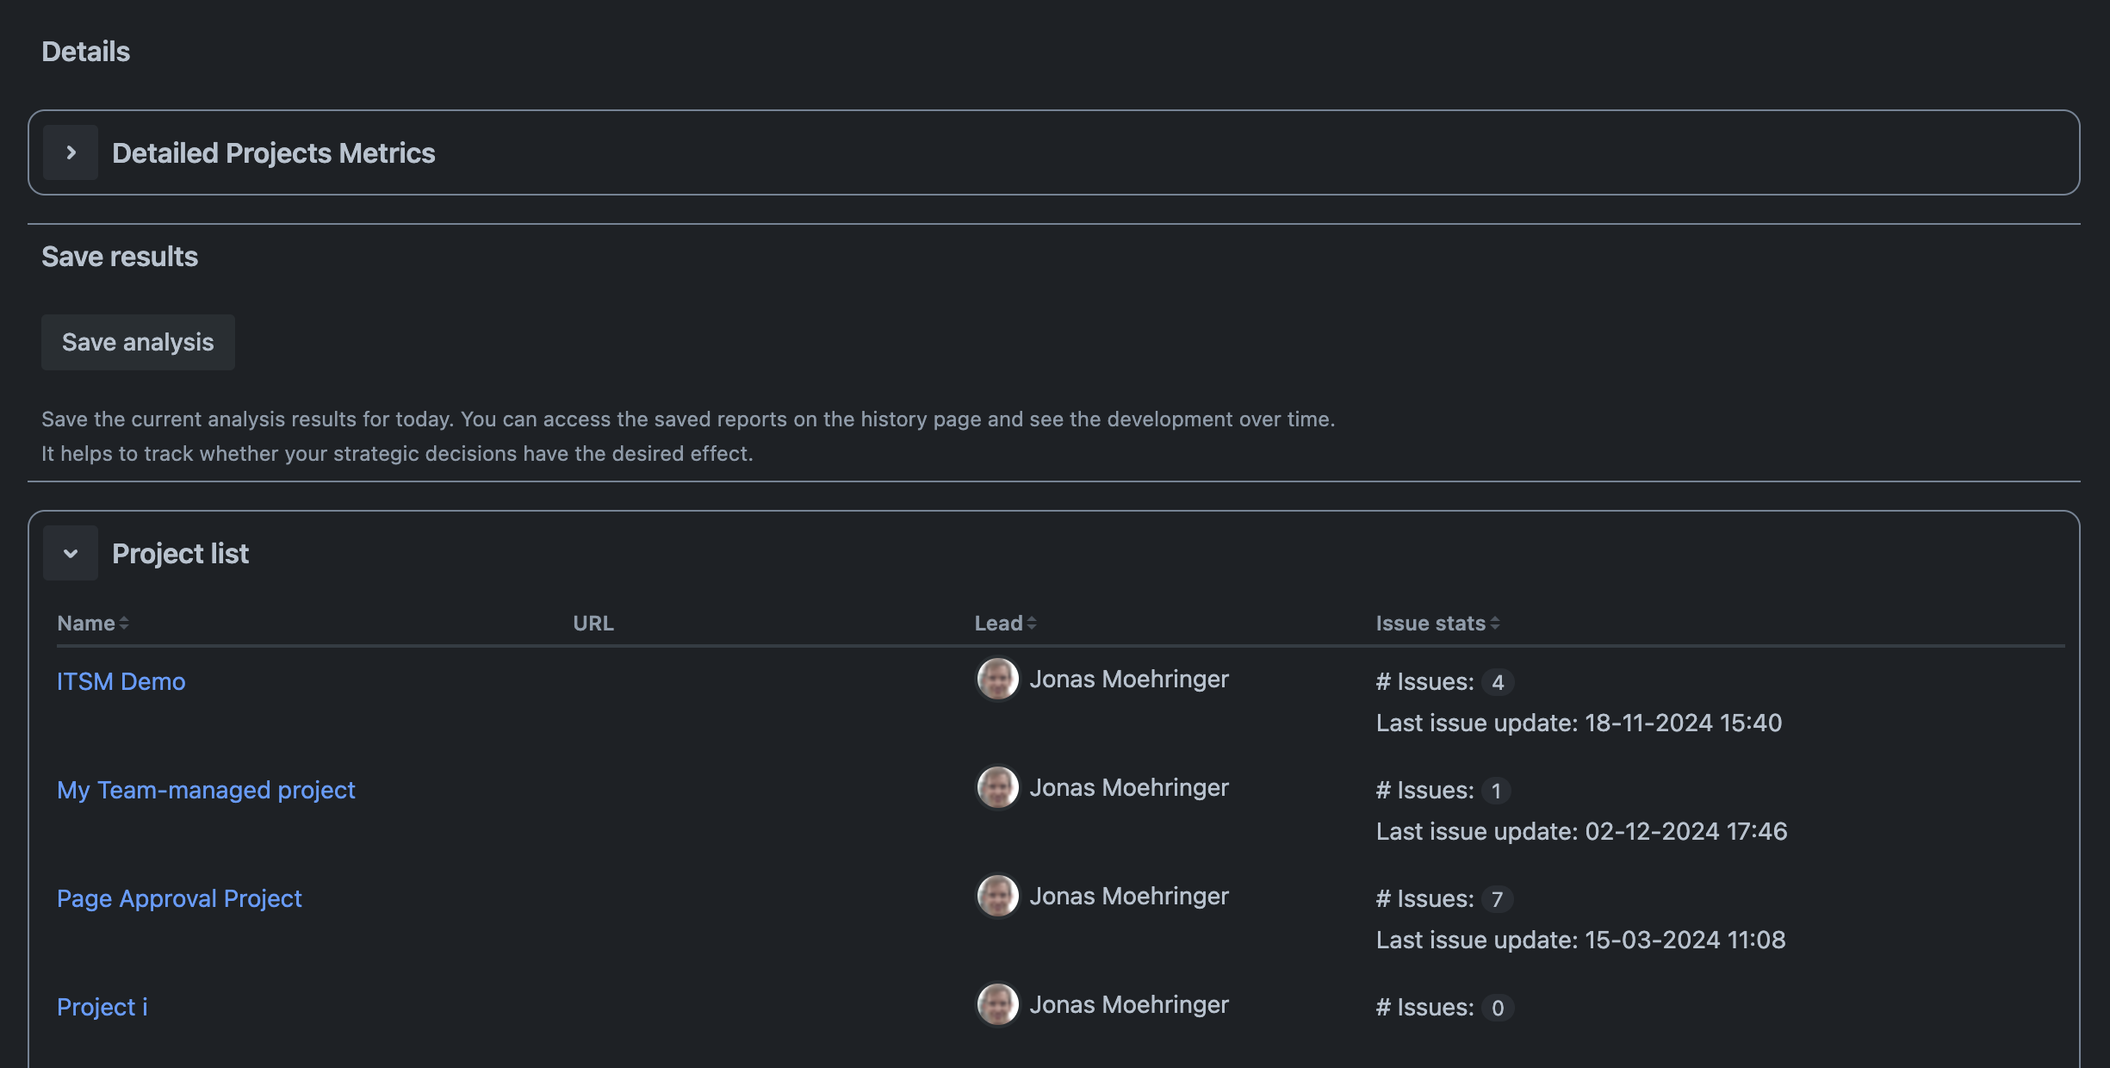Click Project i issue count badge 0

(1498, 1008)
